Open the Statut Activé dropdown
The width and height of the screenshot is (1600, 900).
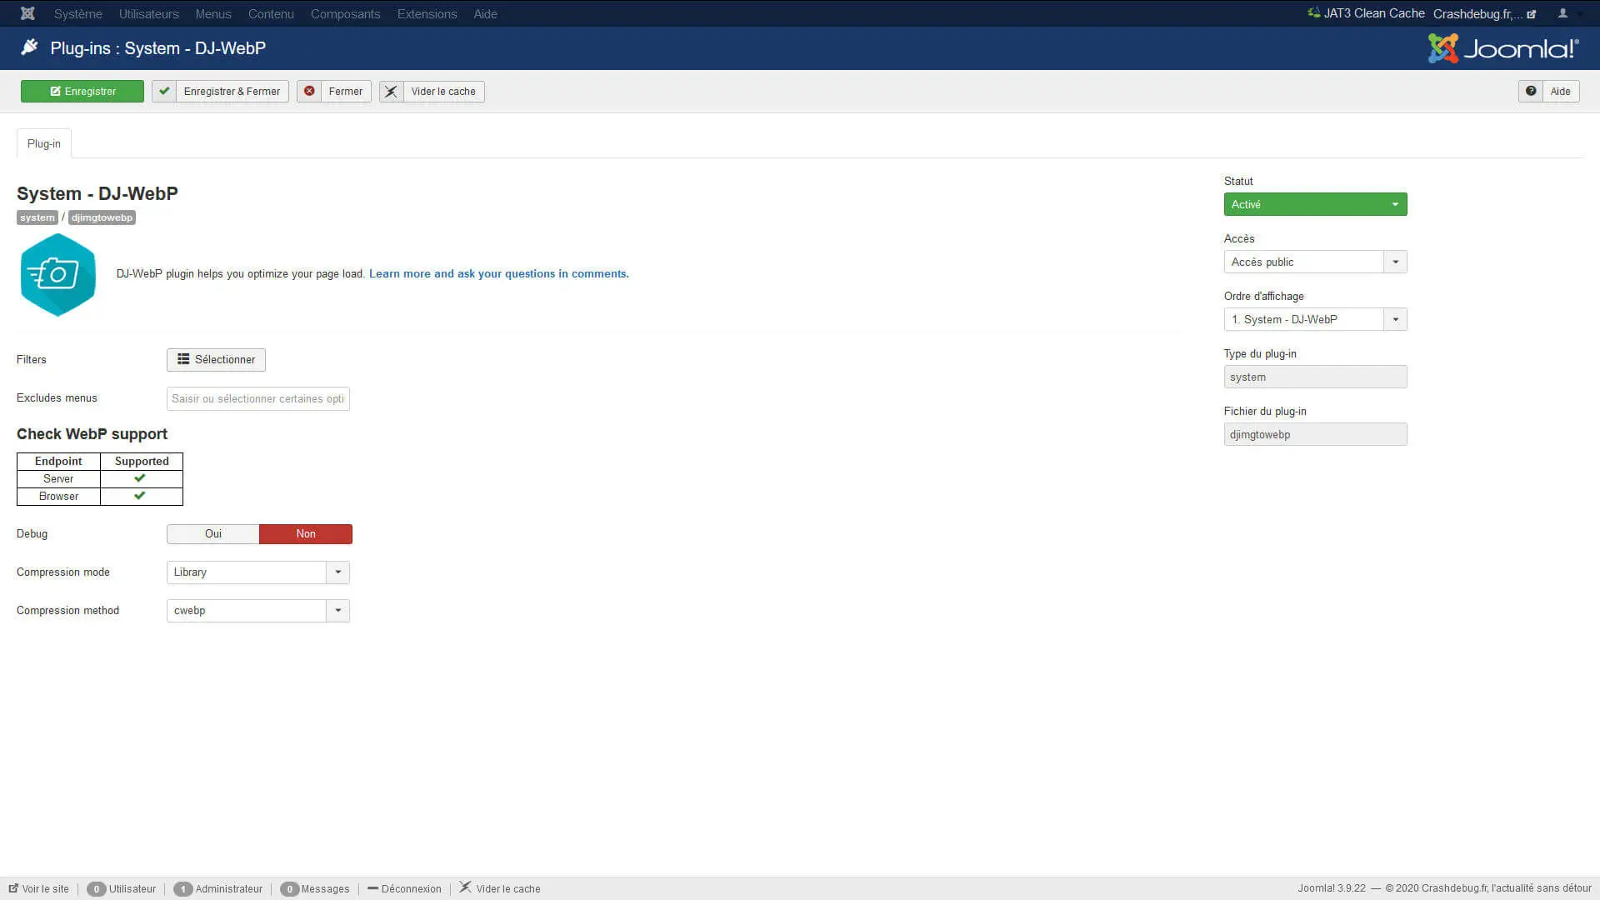click(1315, 204)
